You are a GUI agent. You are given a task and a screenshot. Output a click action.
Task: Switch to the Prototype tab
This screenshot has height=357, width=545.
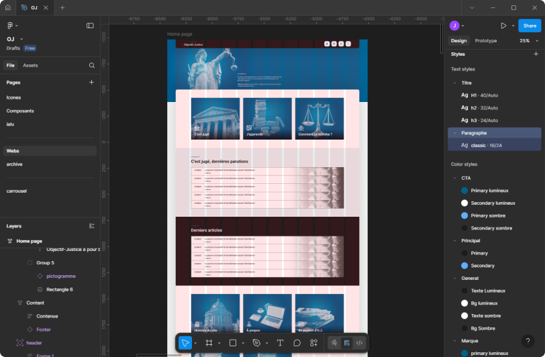485,41
